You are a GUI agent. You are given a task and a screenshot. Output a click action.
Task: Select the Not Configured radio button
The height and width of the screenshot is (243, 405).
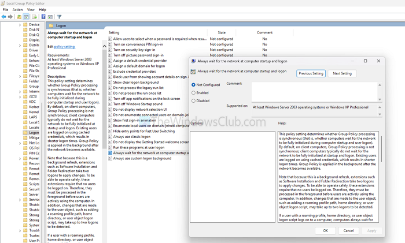point(193,85)
